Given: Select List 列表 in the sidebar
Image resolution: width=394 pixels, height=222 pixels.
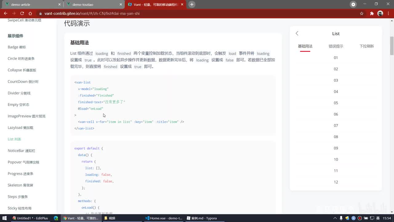Looking at the screenshot, I should click(14, 139).
